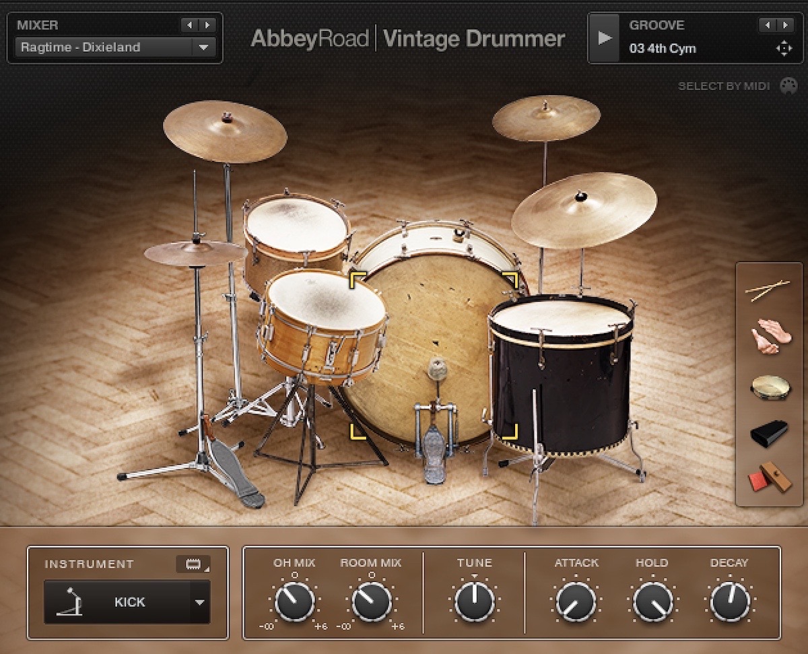Play the 03 4th Cym groove
Screen dimensions: 808x654
click(605, 38)
